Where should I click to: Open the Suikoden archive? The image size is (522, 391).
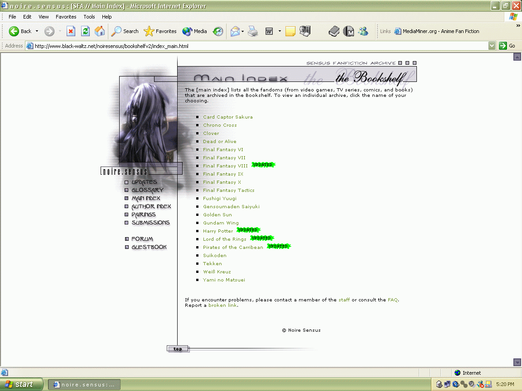(x=214, y=255)
